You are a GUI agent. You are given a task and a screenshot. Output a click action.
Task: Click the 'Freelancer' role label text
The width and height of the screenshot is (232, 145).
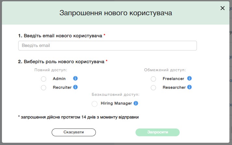coord(174,79)
